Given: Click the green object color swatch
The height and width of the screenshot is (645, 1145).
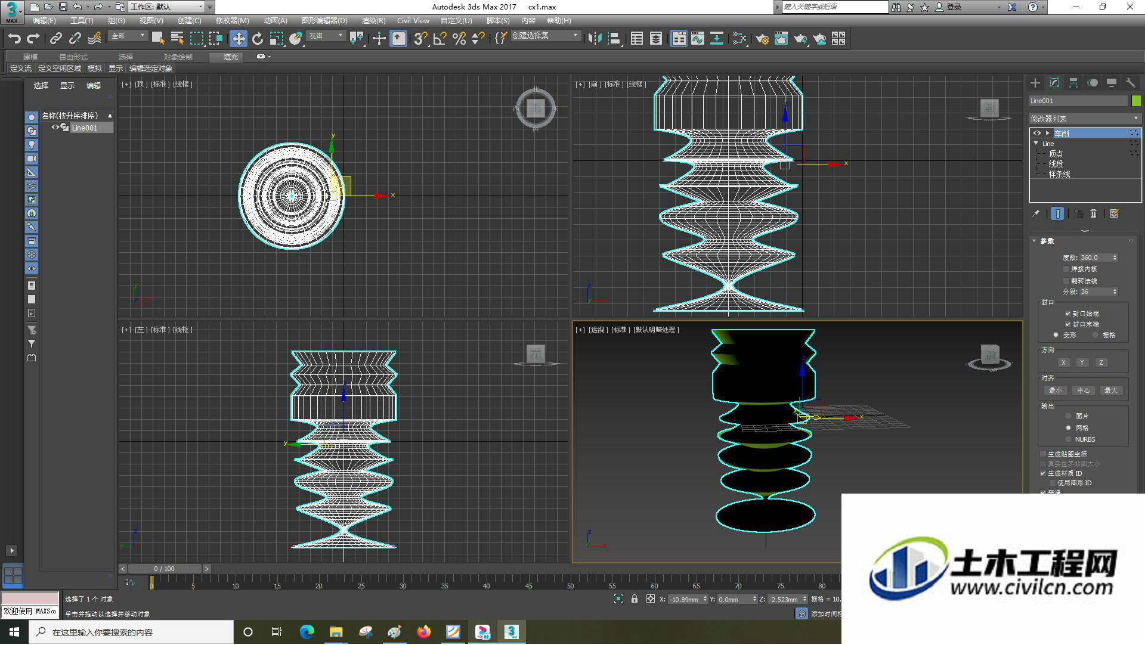Looking at the screenshot, I should point(1136,101).
